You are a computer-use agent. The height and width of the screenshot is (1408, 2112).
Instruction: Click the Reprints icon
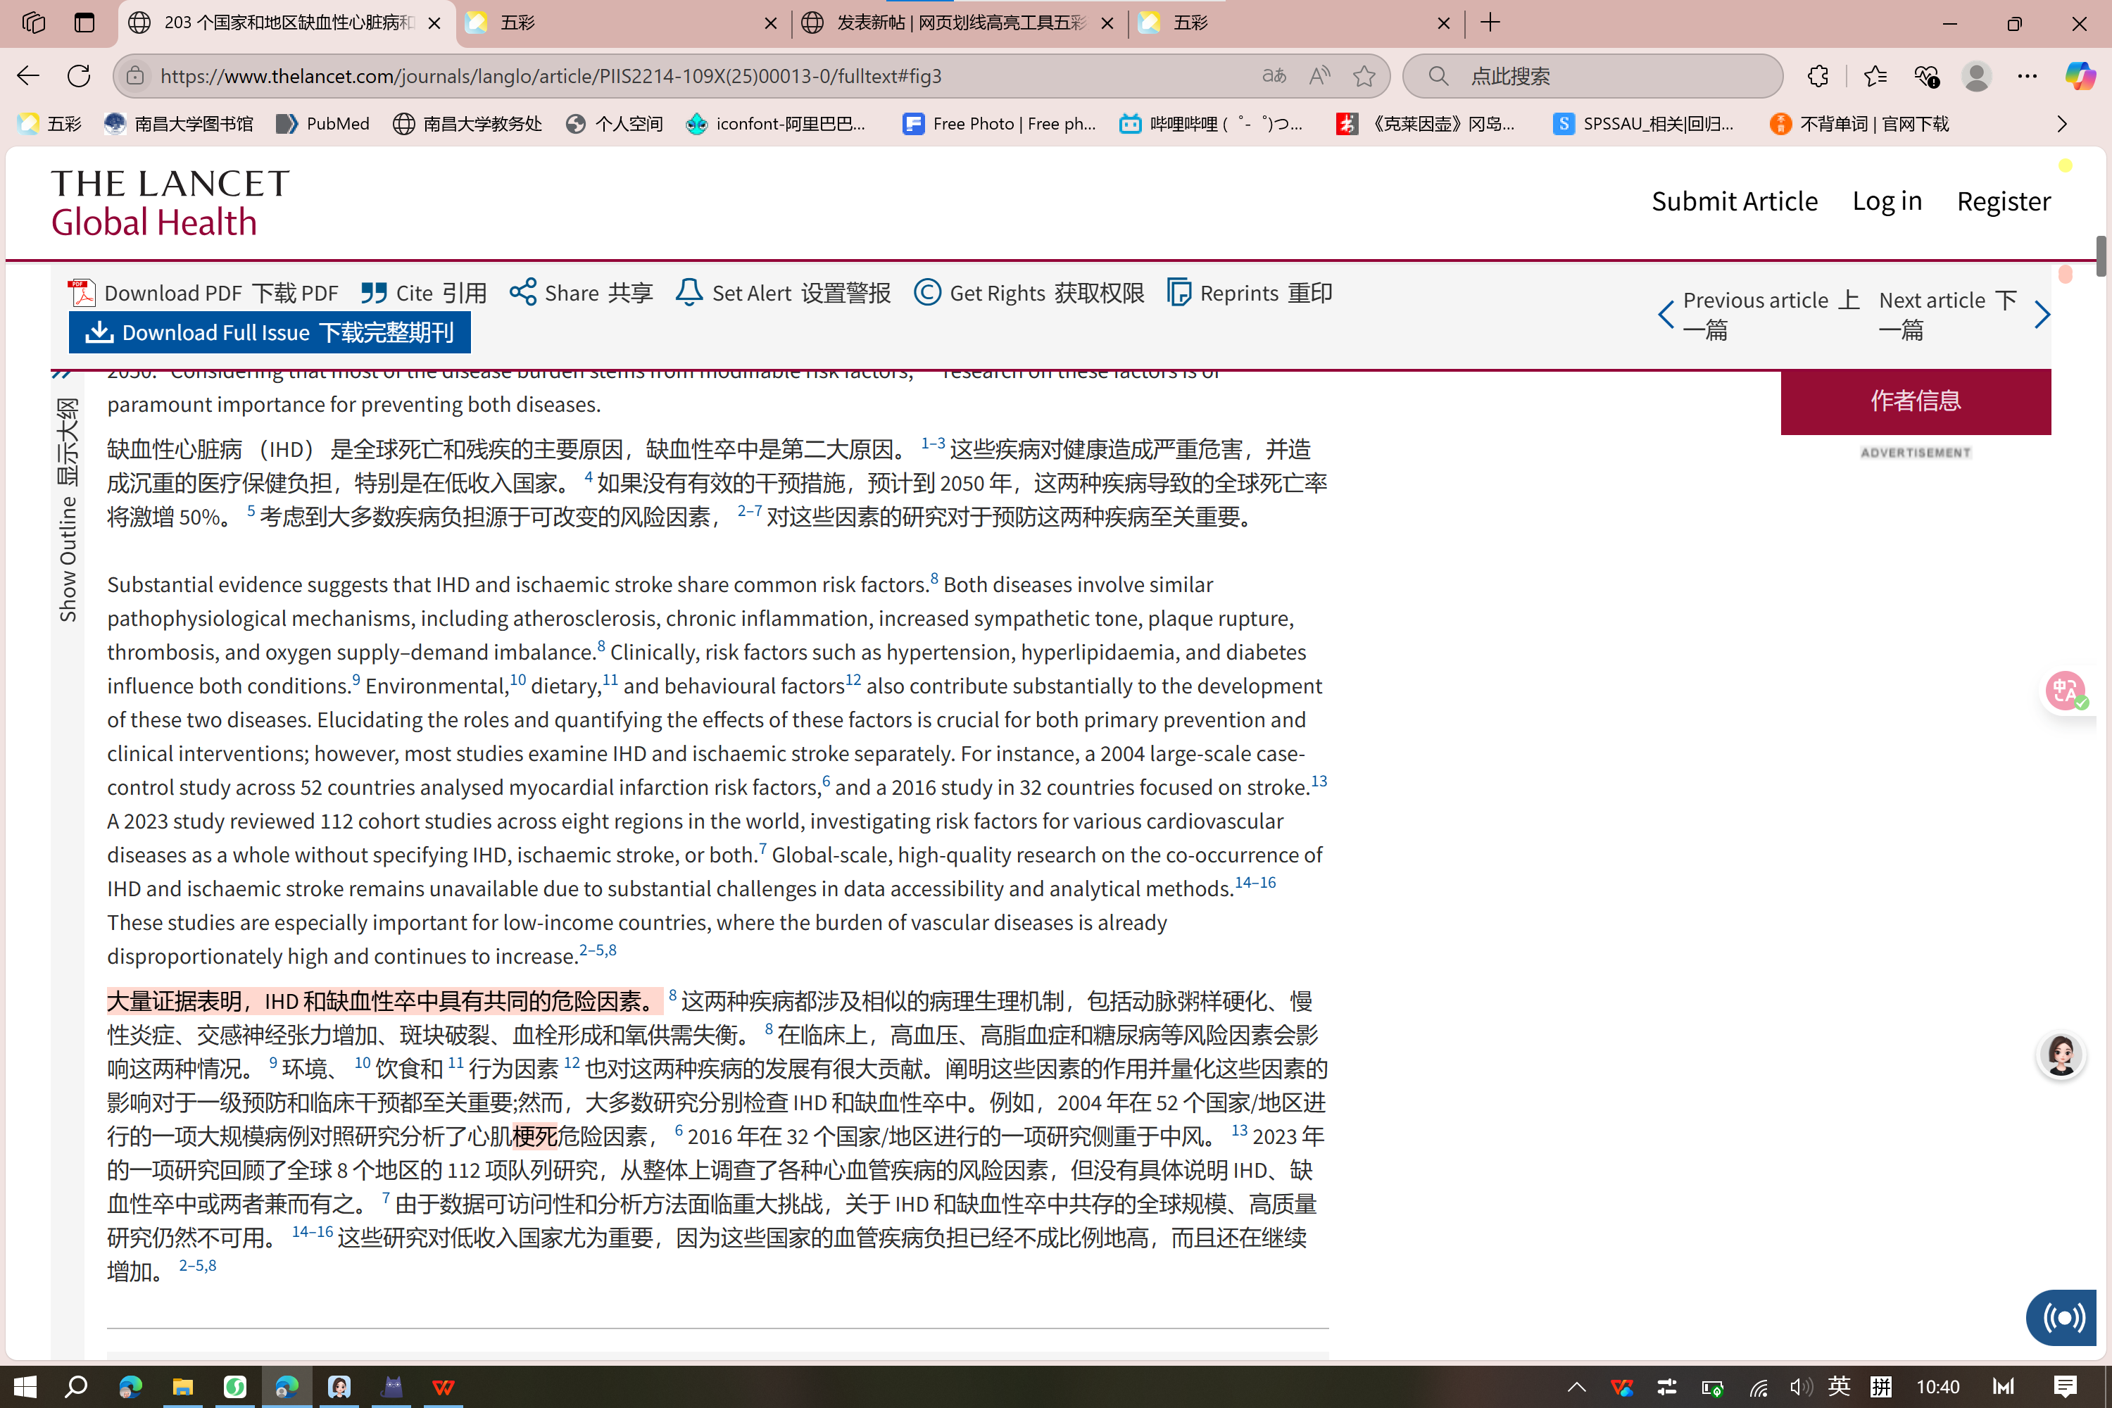[1179, 292]
